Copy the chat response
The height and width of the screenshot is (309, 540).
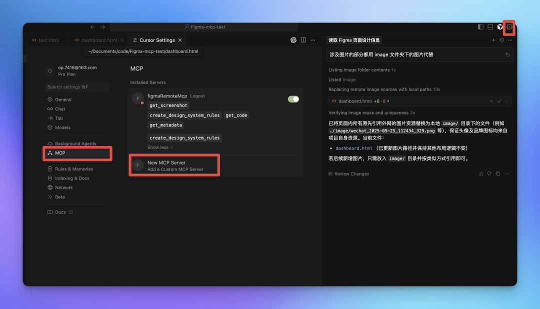pos(497,174)
